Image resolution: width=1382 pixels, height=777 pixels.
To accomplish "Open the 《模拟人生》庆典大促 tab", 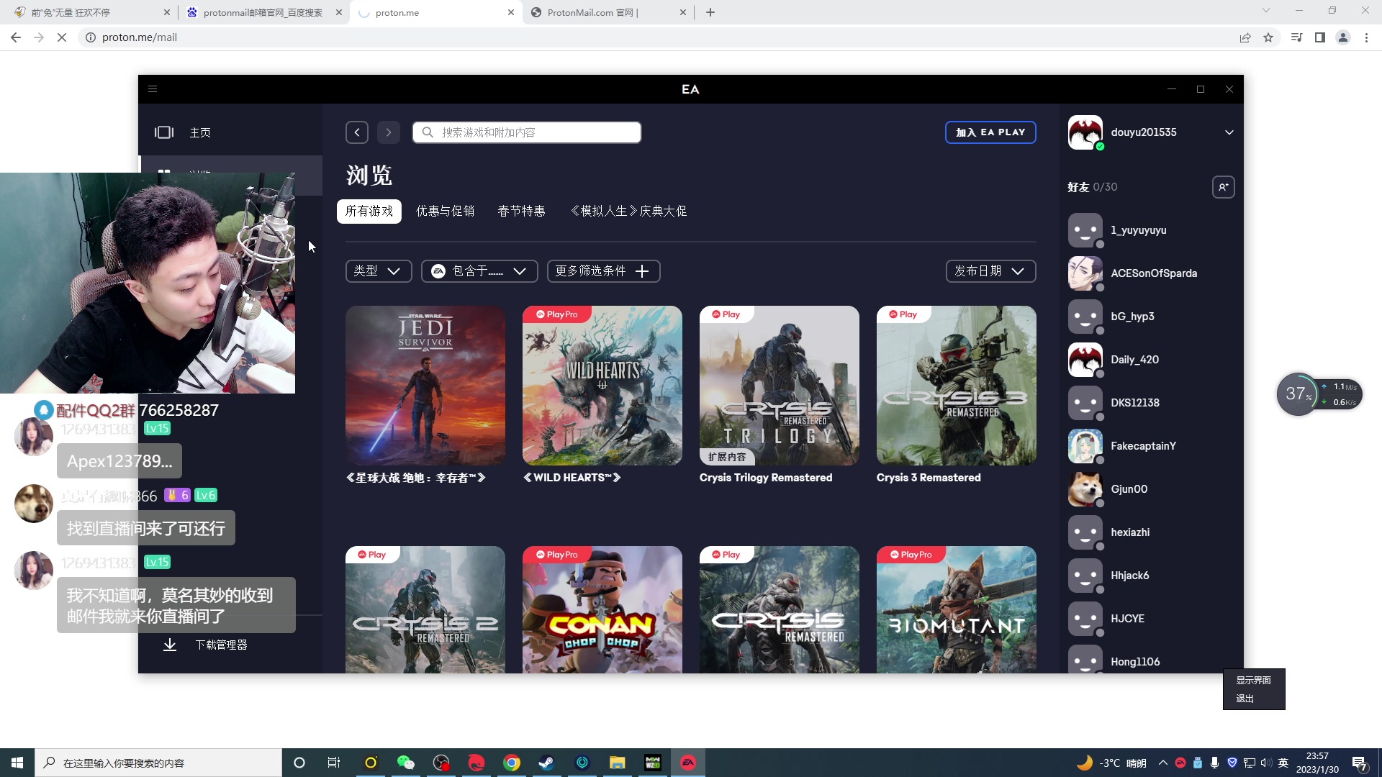I will click(628, 212).
